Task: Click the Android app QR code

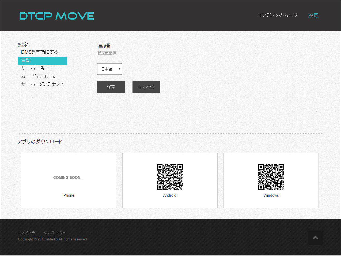Action: pos(170,177)
